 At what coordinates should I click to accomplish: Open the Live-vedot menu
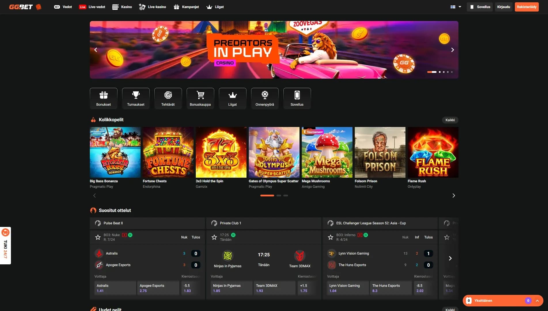92,7
